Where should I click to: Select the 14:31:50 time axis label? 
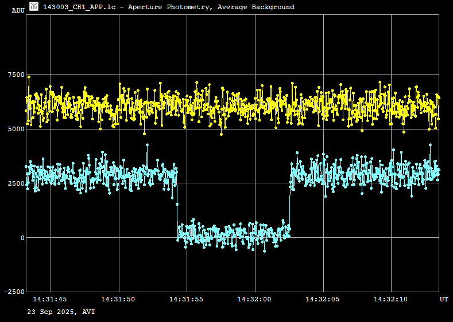click(118, 299)
